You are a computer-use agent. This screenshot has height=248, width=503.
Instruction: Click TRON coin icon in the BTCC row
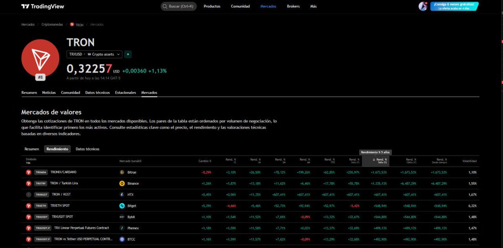click(x=29, y=239)
